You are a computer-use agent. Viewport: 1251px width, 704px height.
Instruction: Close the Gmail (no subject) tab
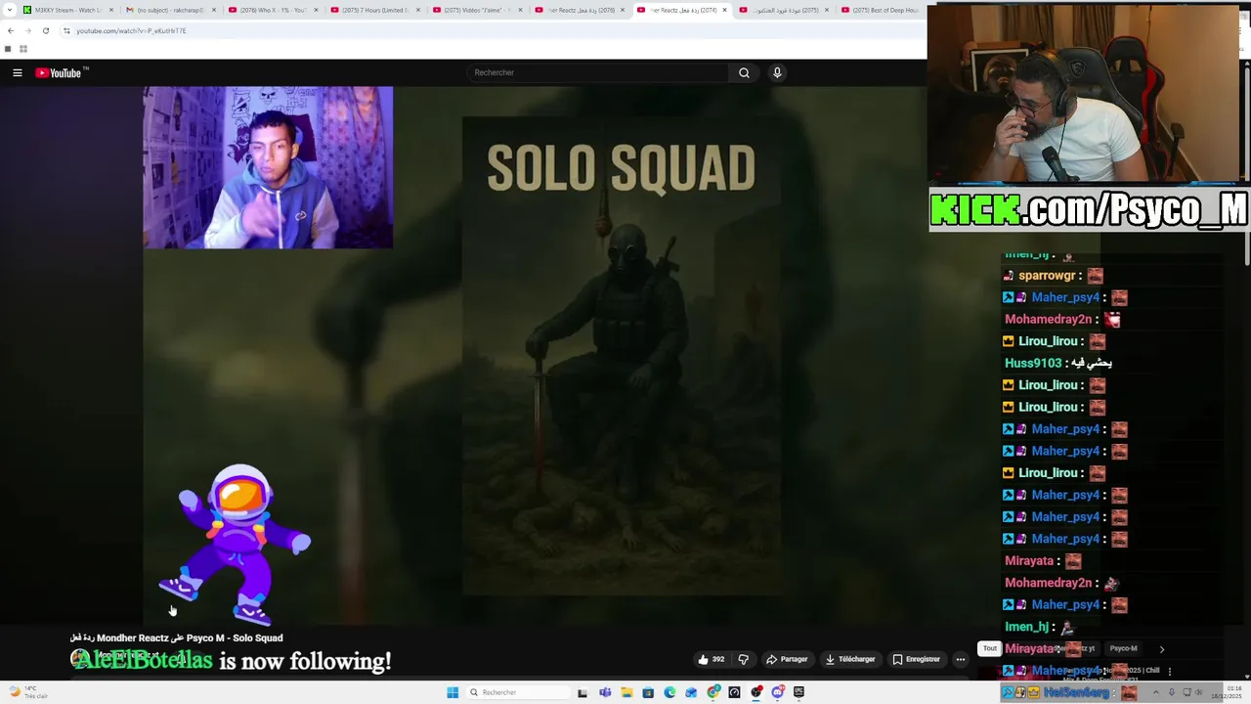[x=213, y=10]
